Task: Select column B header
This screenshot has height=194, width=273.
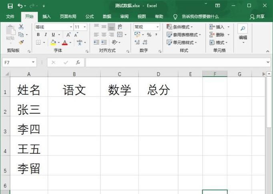Action: tap(74, 74)
